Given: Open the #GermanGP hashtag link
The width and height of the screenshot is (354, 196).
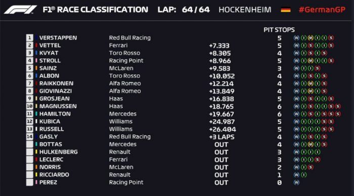Looking at the screenshot, I should (322, 10).
